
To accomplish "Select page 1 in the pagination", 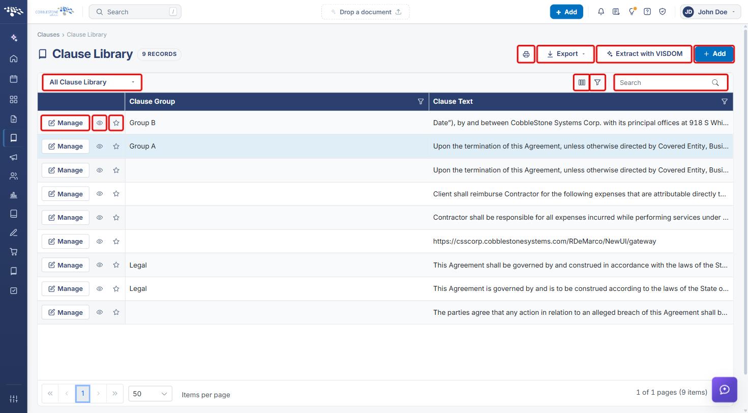I will [83, 394].
